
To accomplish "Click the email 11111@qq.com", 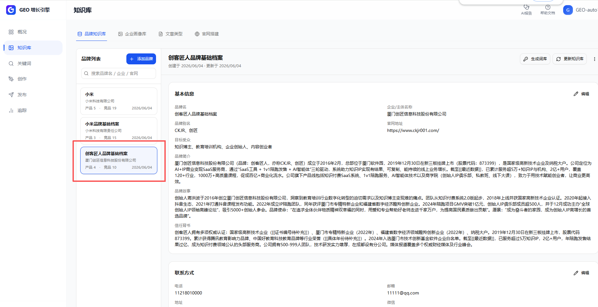I will 403,293.
